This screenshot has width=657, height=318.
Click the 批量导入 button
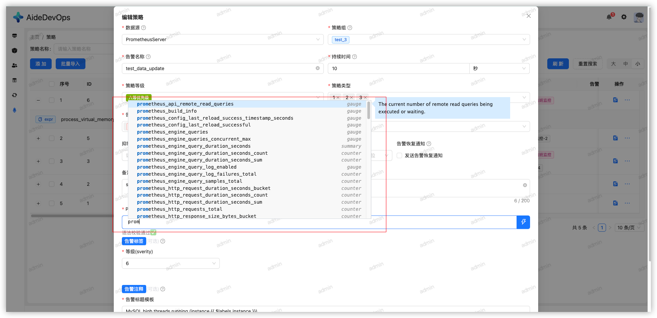(70, 64)
